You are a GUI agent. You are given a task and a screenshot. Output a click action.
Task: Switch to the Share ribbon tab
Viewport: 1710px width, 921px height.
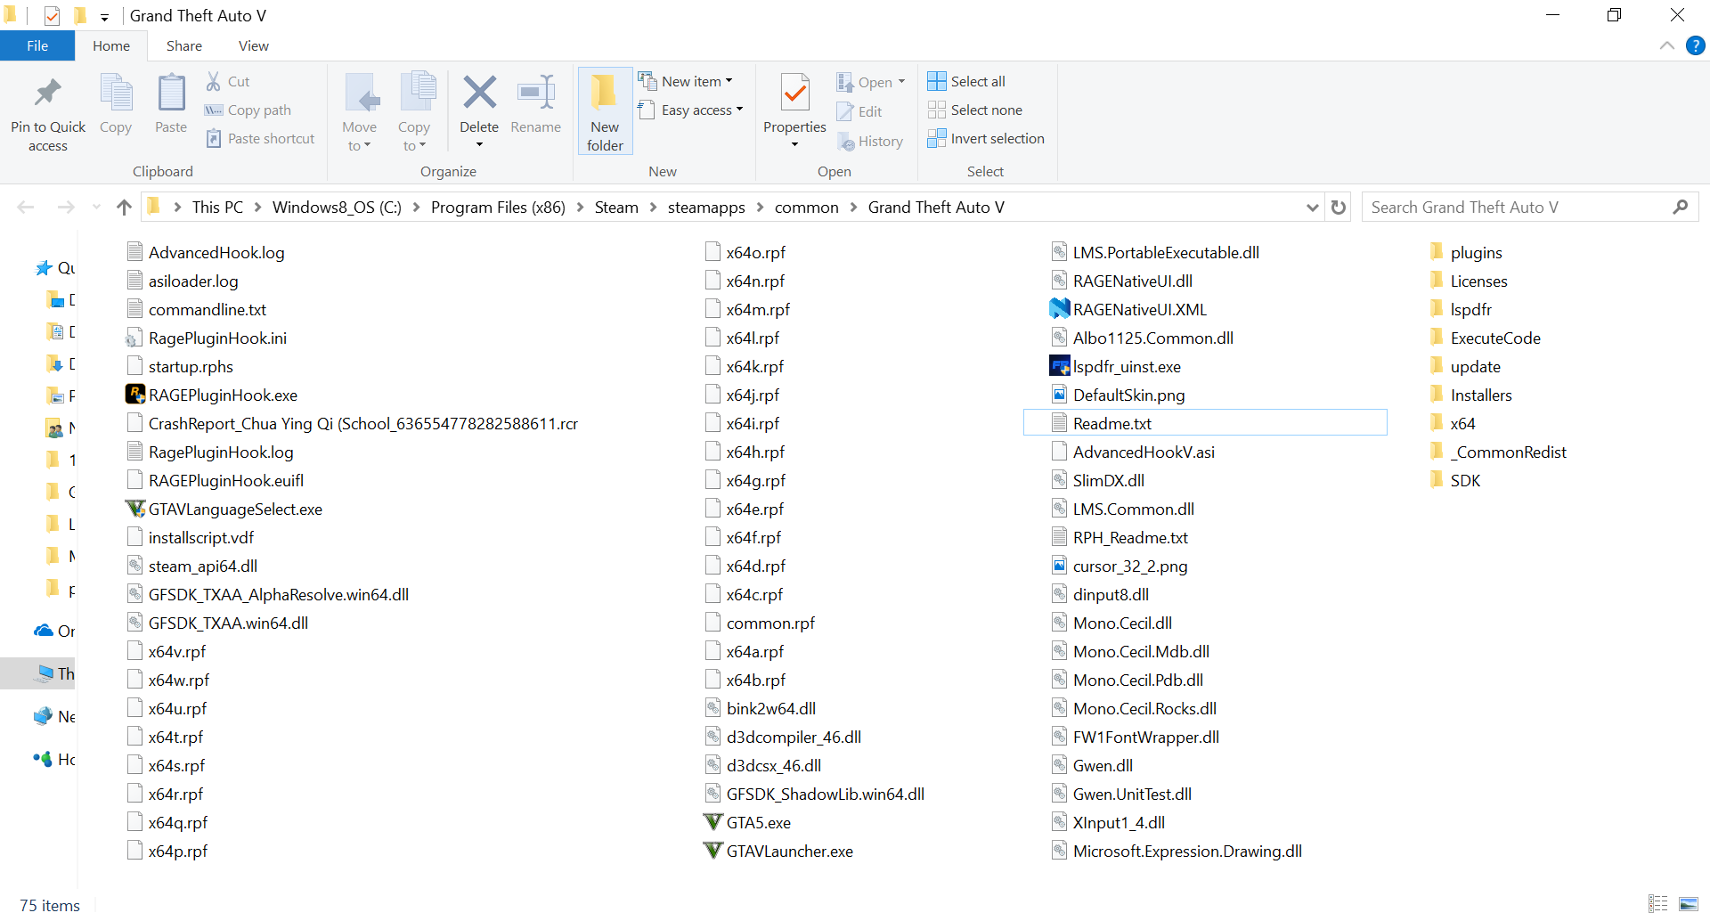(184, 45)
